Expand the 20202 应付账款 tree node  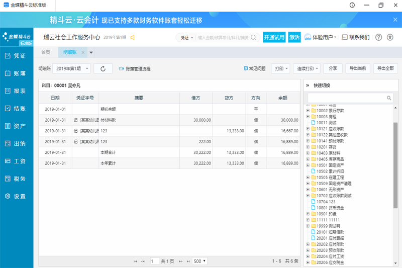pos(308,244)
